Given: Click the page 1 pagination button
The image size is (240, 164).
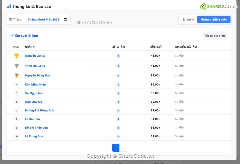Looking at the screenshot, I should point(116,148).
